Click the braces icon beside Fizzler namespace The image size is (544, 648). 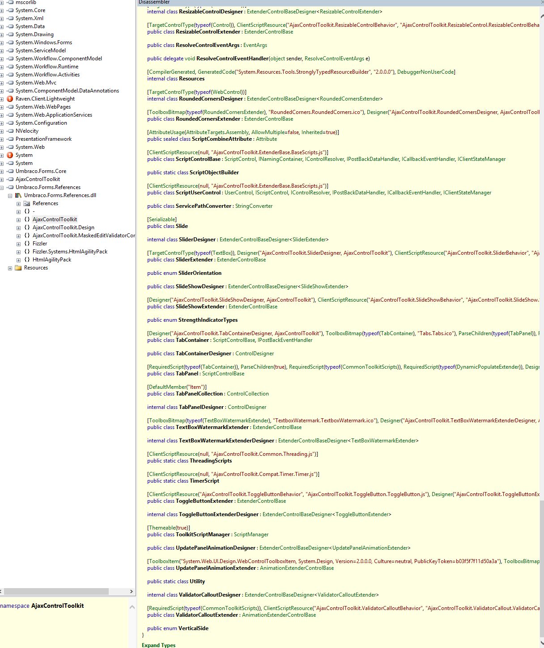pos(27,244)
